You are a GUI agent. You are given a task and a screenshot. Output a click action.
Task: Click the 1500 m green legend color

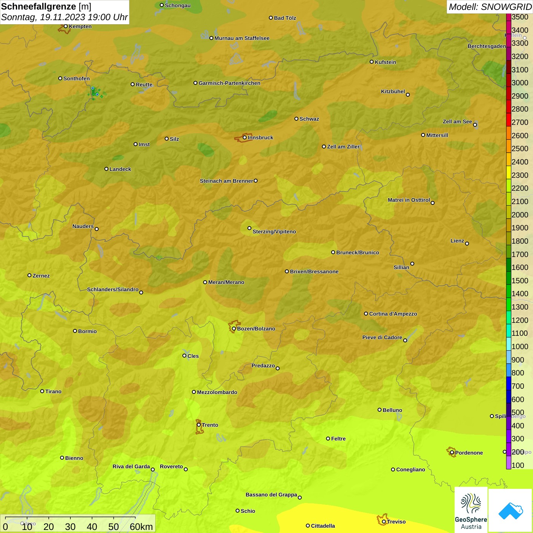click(509, 278)
